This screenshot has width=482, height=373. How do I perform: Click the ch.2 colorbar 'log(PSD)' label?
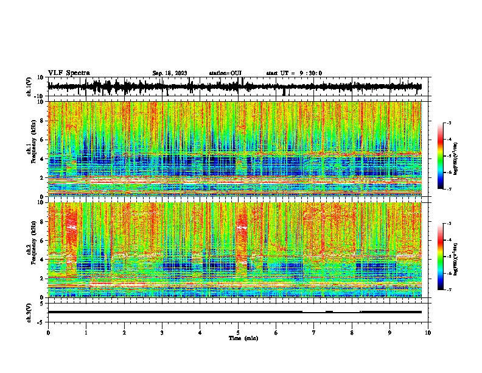tap(456, 258)
